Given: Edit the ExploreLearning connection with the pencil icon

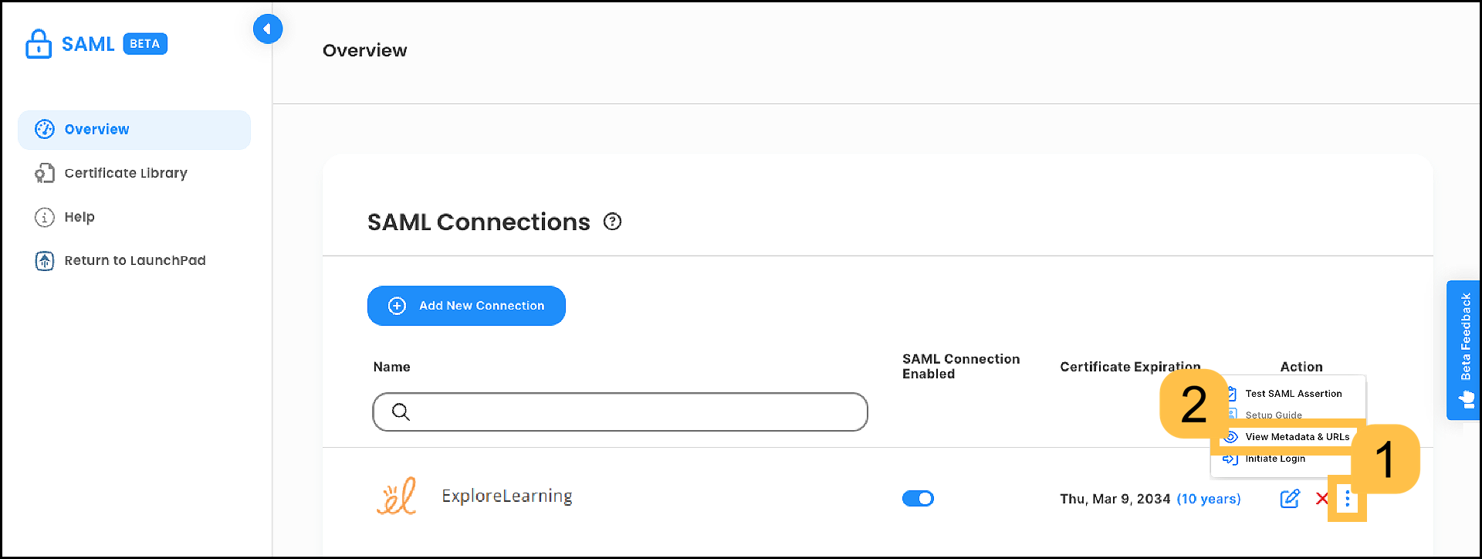Looking at the screenshot, I should pos(1290,499).
